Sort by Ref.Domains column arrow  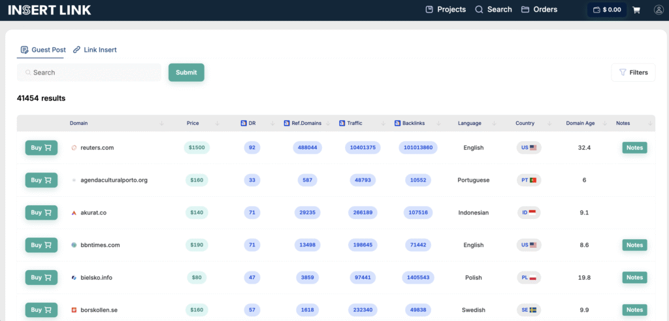pyautogui.click(x=328, y=124)
